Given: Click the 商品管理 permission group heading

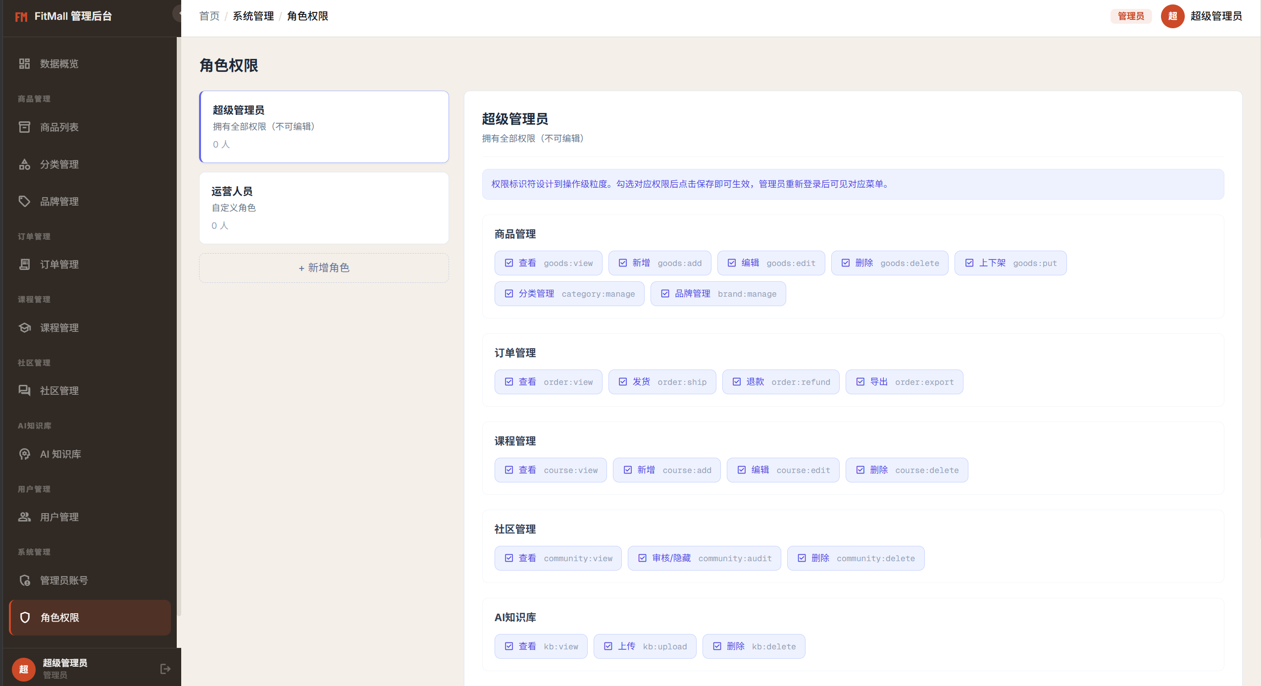Looking at the screenshot, I should point(515,234).
